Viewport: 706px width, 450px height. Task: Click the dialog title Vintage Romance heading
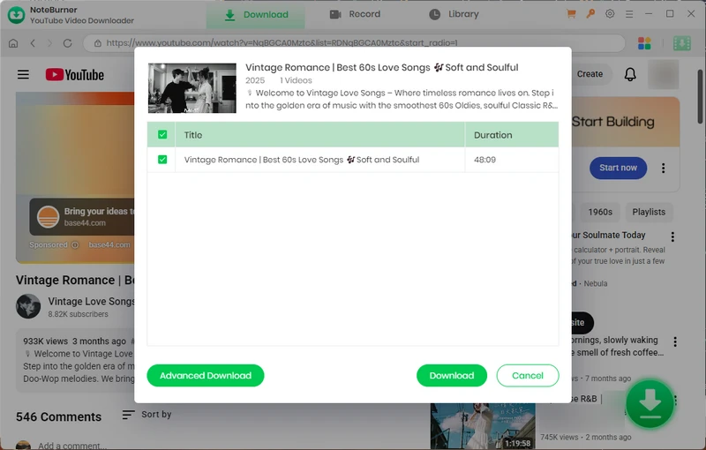tap(382, 67)
